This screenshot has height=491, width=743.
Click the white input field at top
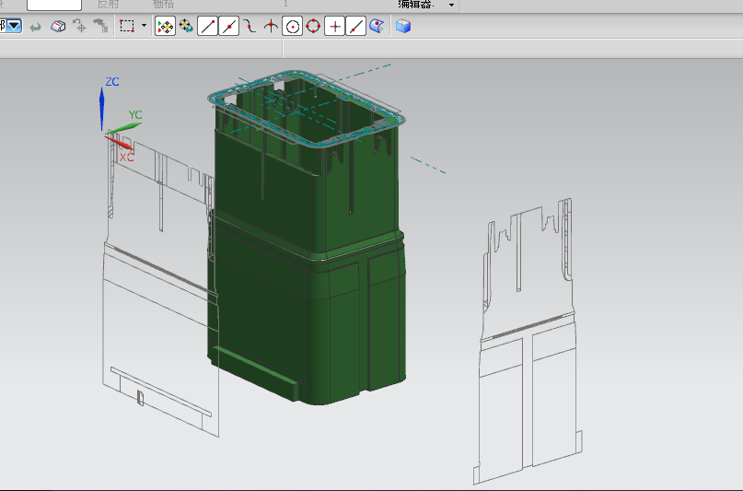(x=53, y=5)
